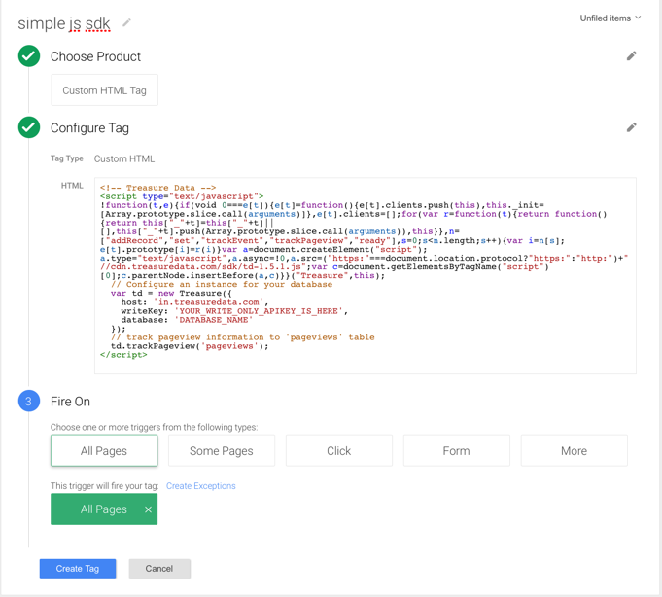This screenshot has height=597, width=662.
Task: Edit the Configure Tag step pencil
Action: (631, 127)
